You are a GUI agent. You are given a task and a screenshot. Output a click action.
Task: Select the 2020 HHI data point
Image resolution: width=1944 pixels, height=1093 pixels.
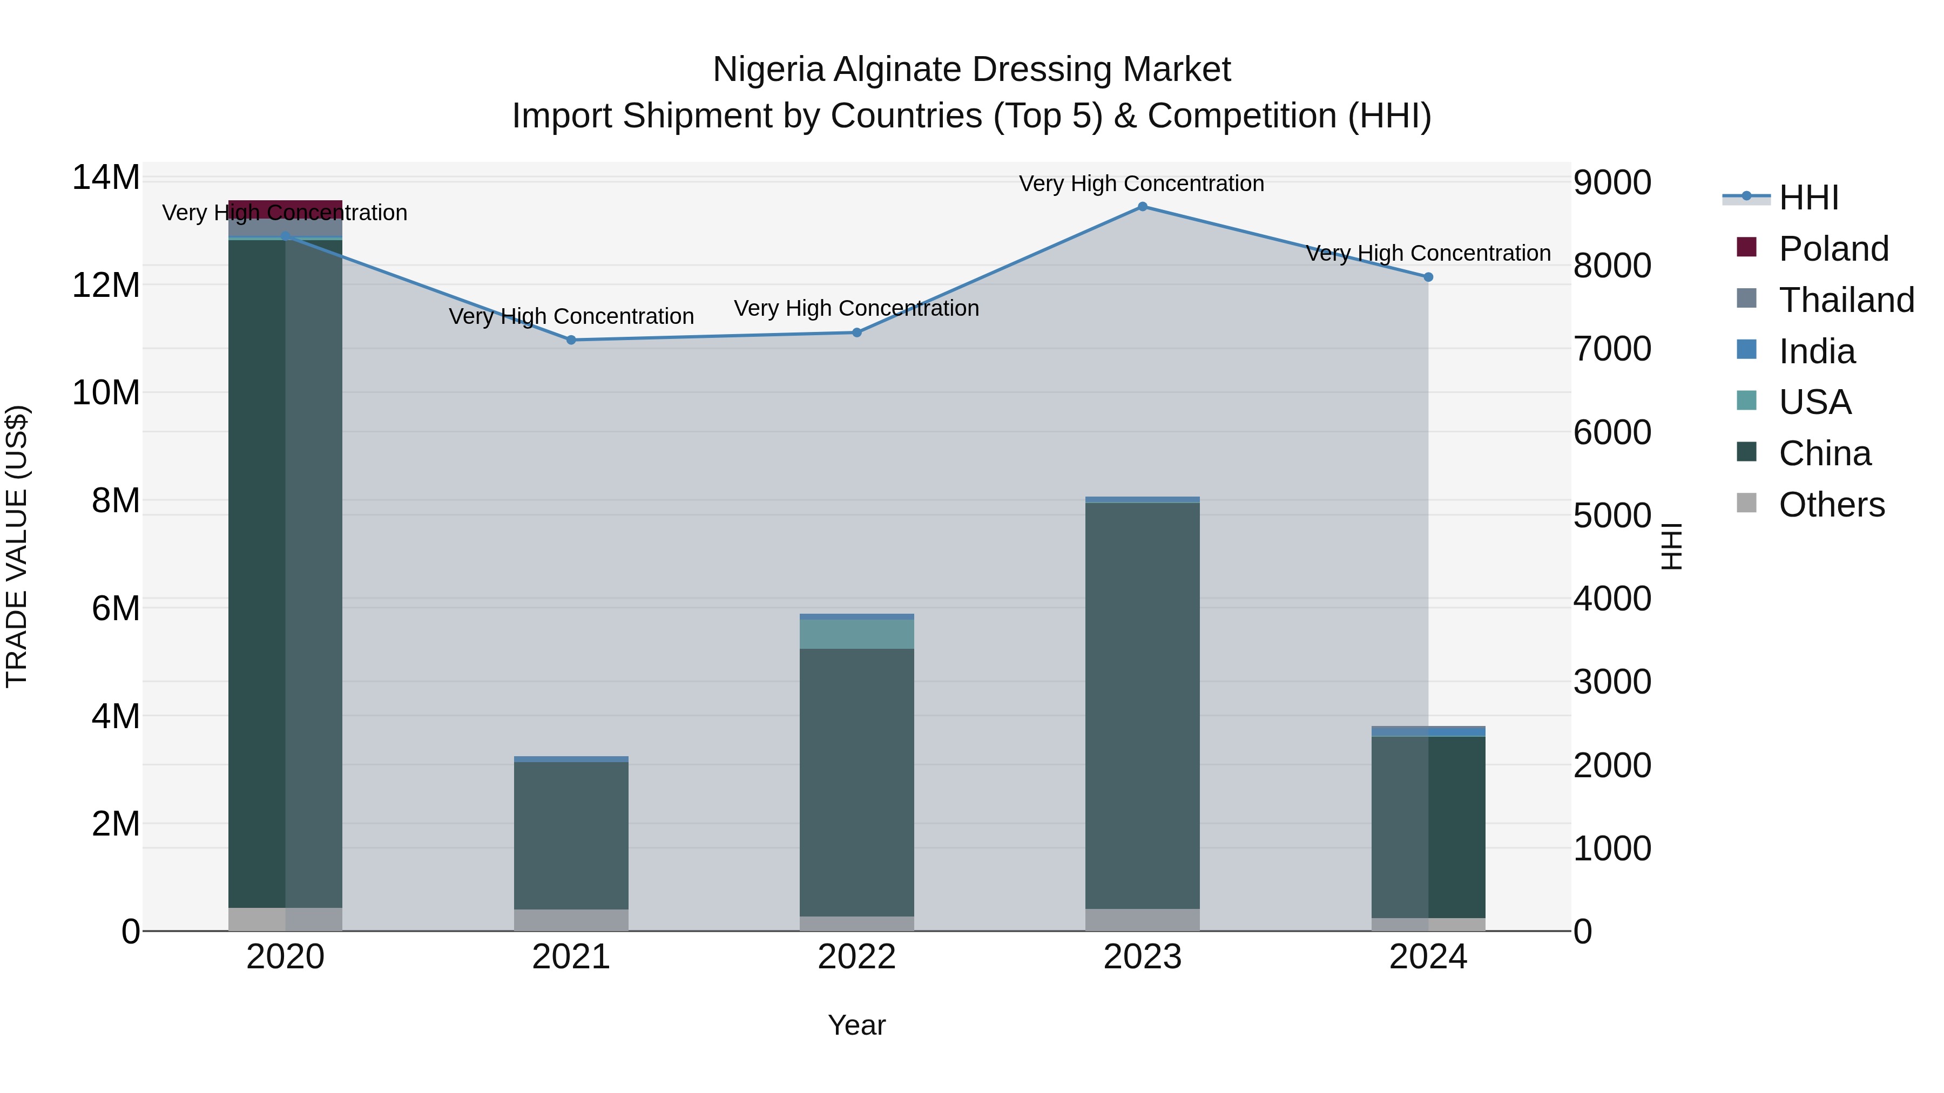[x=285, y=236]
